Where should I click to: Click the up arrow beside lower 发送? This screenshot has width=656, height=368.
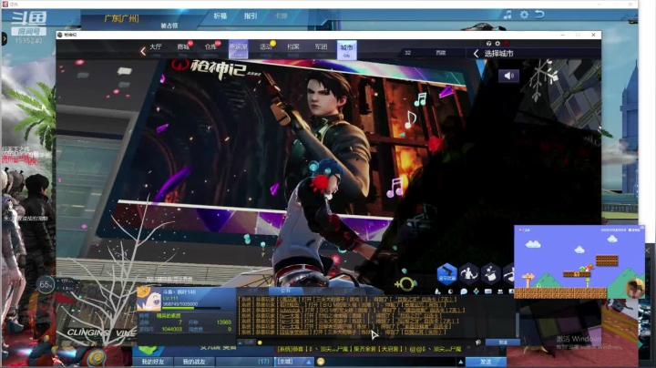pos(461,362)
